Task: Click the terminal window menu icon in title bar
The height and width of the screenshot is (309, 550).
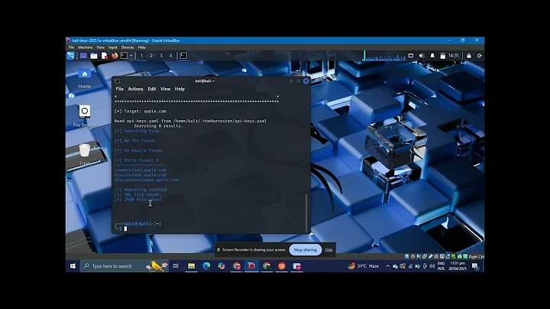Action: tap(117, 81)
